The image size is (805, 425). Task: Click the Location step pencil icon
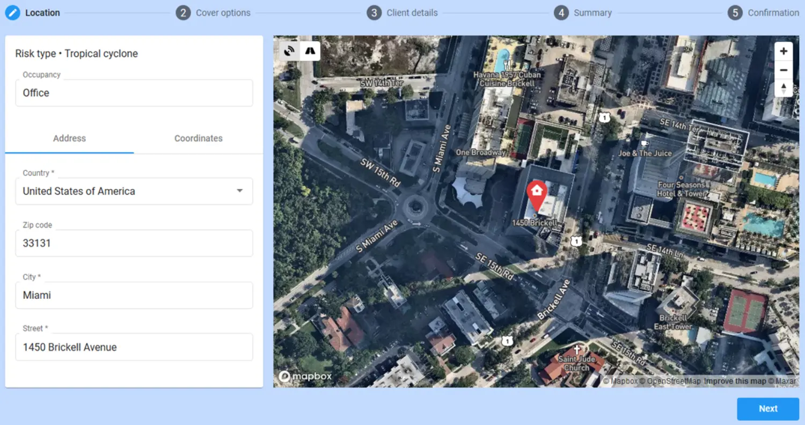tap(13, 13)
